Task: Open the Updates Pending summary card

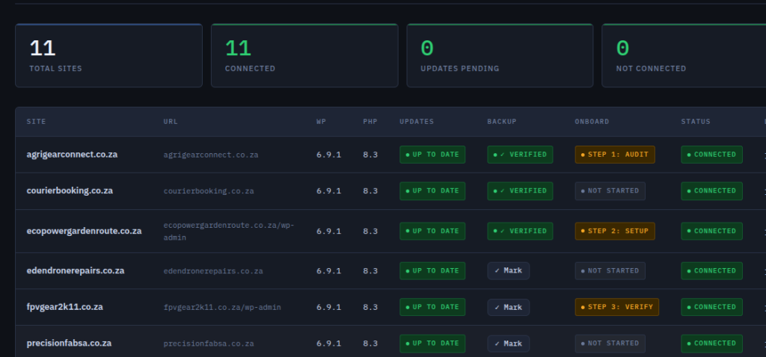Action: tap(500, 55)
